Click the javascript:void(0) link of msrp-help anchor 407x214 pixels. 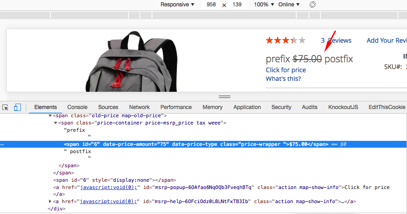[108, 201]
